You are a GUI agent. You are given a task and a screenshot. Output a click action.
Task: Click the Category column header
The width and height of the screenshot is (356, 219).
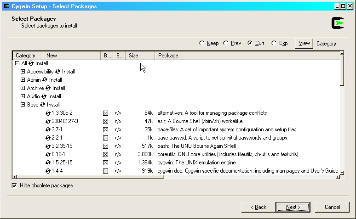pyautogui.click(x=28, y=56)
